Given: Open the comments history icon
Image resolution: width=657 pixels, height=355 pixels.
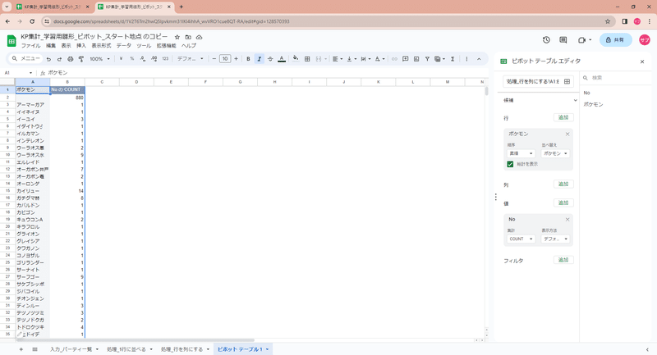Looking at the screenshot, I should [x=563, y=39].
